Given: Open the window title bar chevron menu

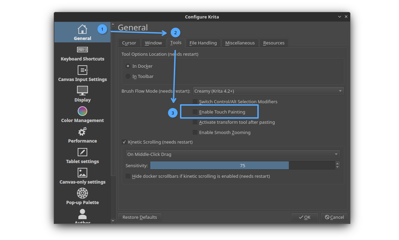Looking at the screenshot, I should click(339, 17).
